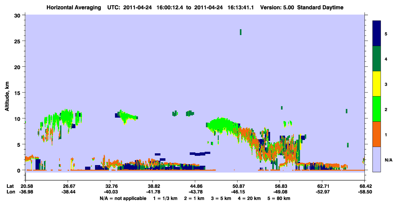The width and height of the screenshot is (405, 207).
Task: Click the dark green colorbar segment labeled 4
Action: [x=377, y=59]
